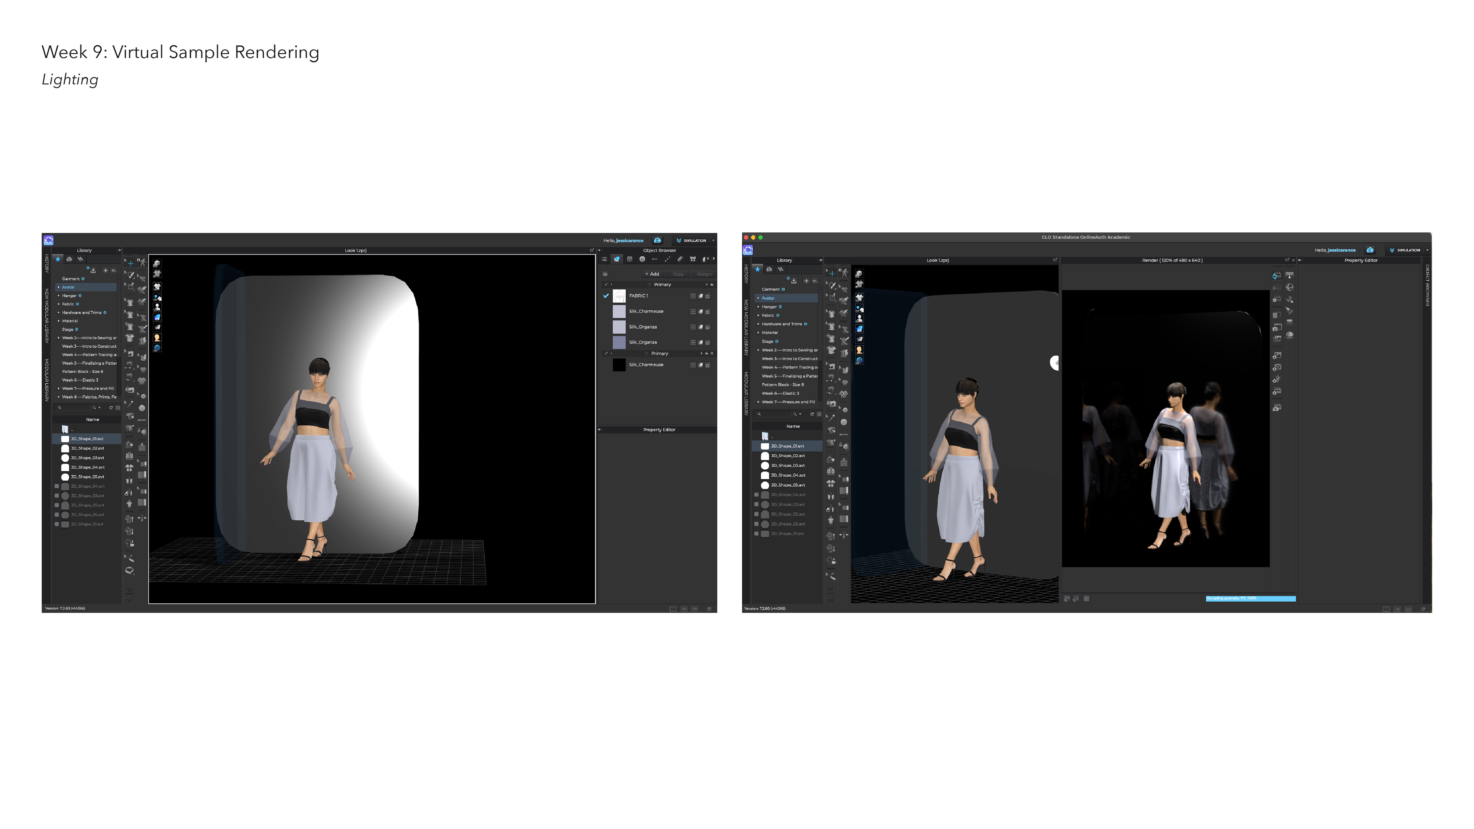Select the Fabric tab in Object Browser
1474x829 pixels.
[x=617, y=259]
